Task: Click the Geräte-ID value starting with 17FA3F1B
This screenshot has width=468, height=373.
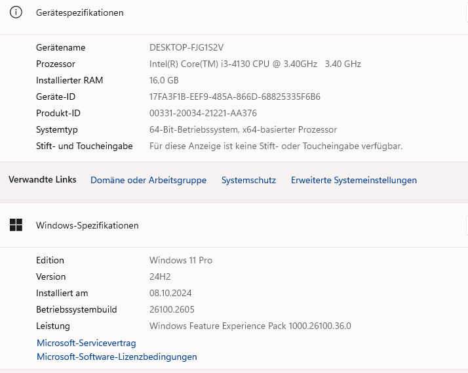Action: coord(235,97)
